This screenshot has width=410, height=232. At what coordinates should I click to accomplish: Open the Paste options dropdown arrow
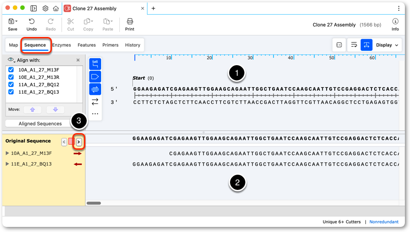[112, 21]
